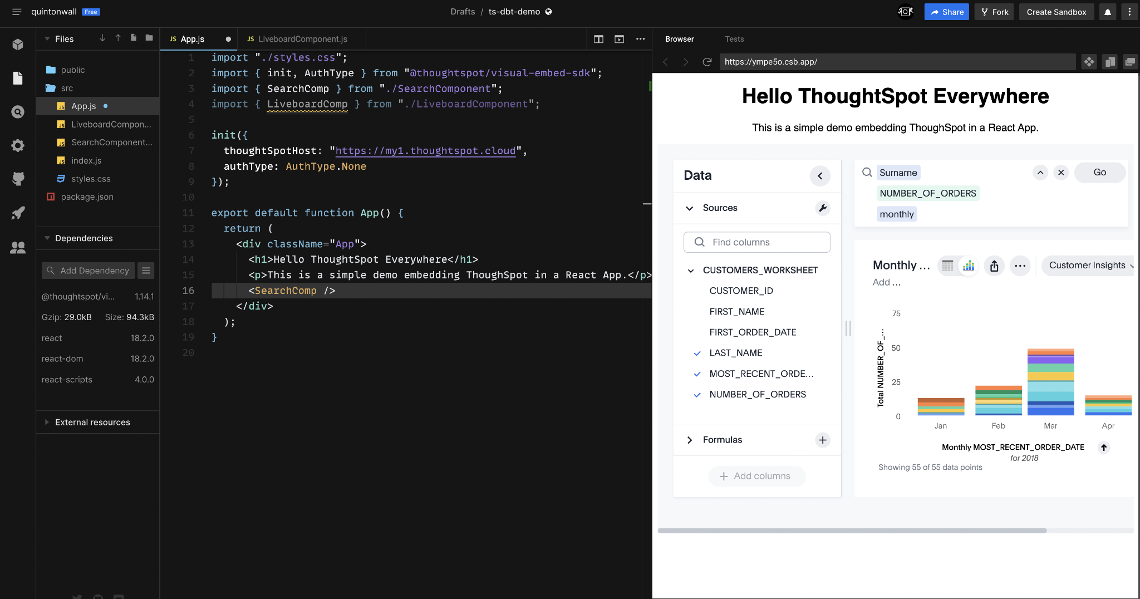This screenshot has width=1140, height=599.
Task: Open the Live collaboration people icon
Action: tap(18, 248)
